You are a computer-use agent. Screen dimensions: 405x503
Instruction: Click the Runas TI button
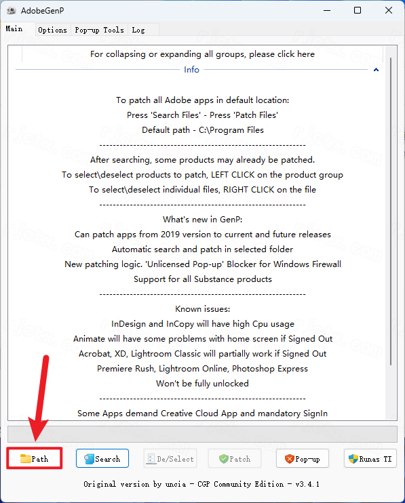370,458
